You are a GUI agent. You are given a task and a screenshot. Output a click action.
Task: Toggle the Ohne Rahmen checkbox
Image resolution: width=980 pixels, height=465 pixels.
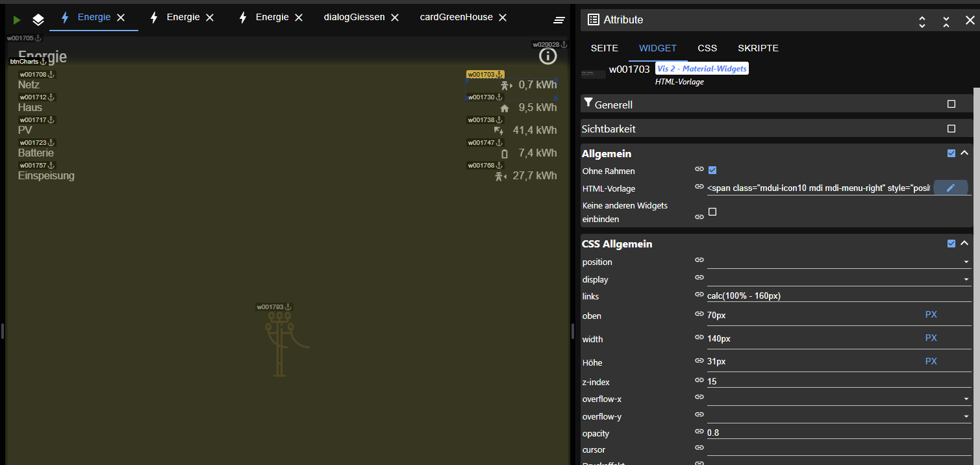pos(712,170)
